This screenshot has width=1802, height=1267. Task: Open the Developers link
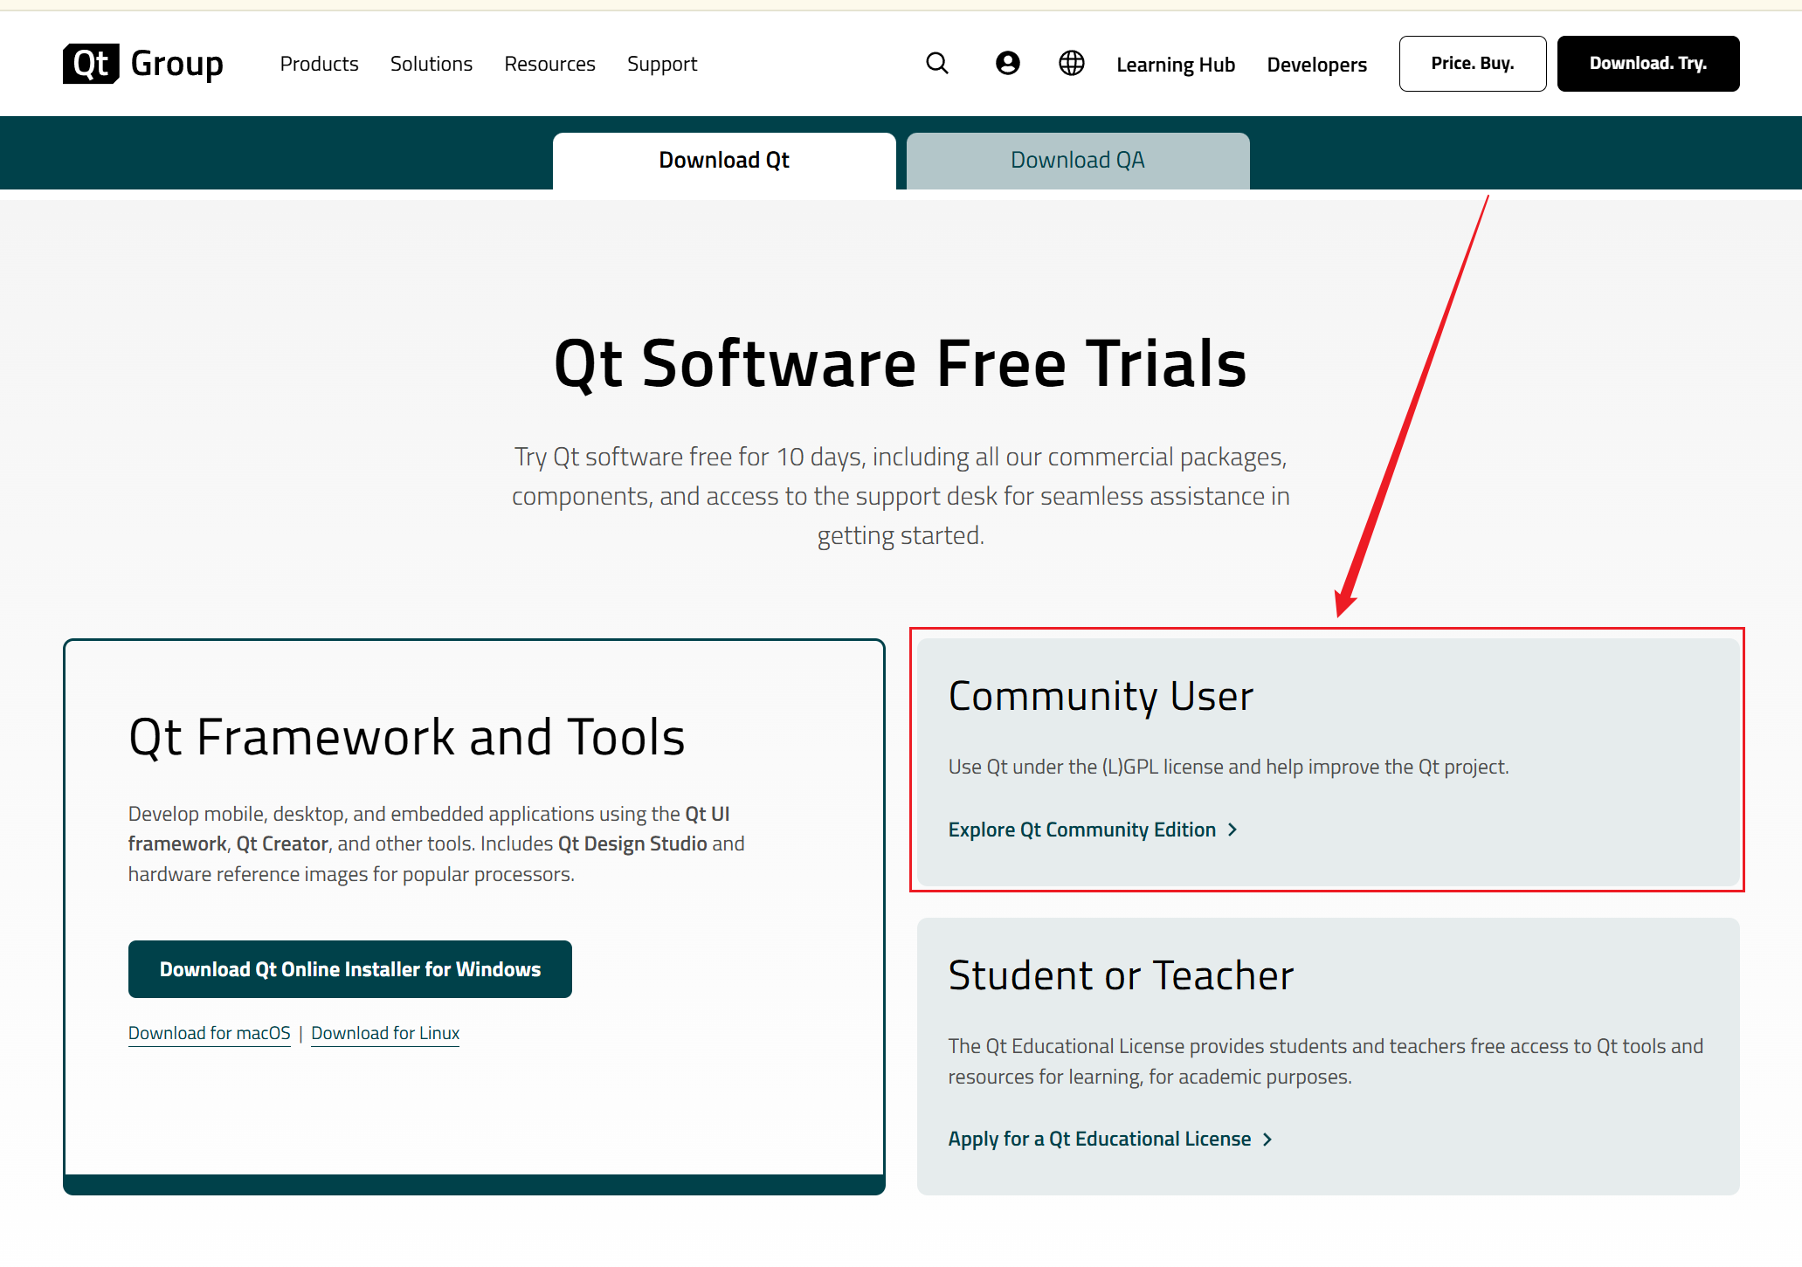[x=1316, y=65]
